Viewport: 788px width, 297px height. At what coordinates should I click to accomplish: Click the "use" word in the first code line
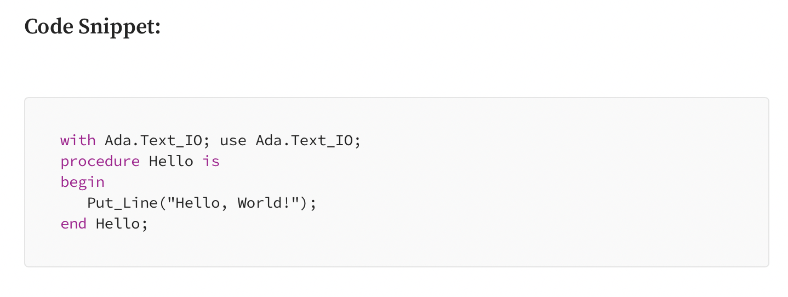pos(233,141)
